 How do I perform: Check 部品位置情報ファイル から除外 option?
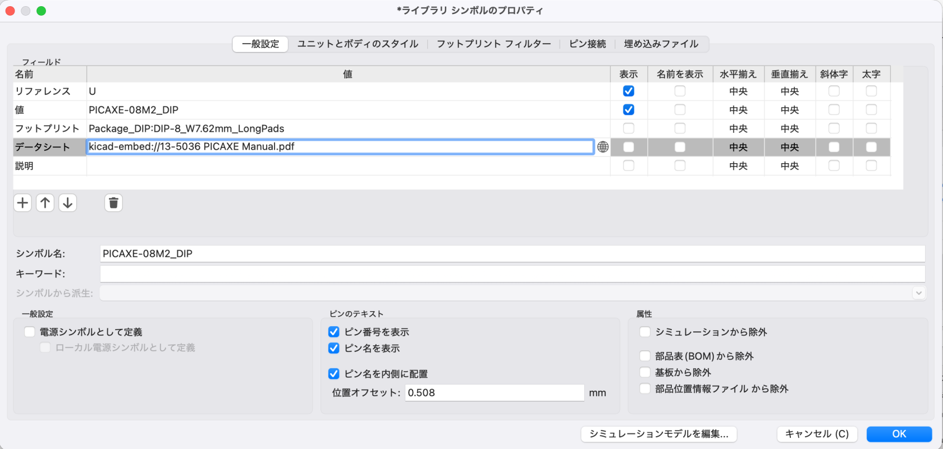click(645, 388)
